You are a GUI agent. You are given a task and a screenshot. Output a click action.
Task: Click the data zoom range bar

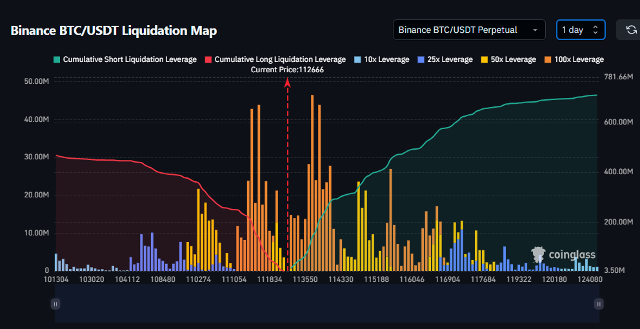tap(327, 303)
